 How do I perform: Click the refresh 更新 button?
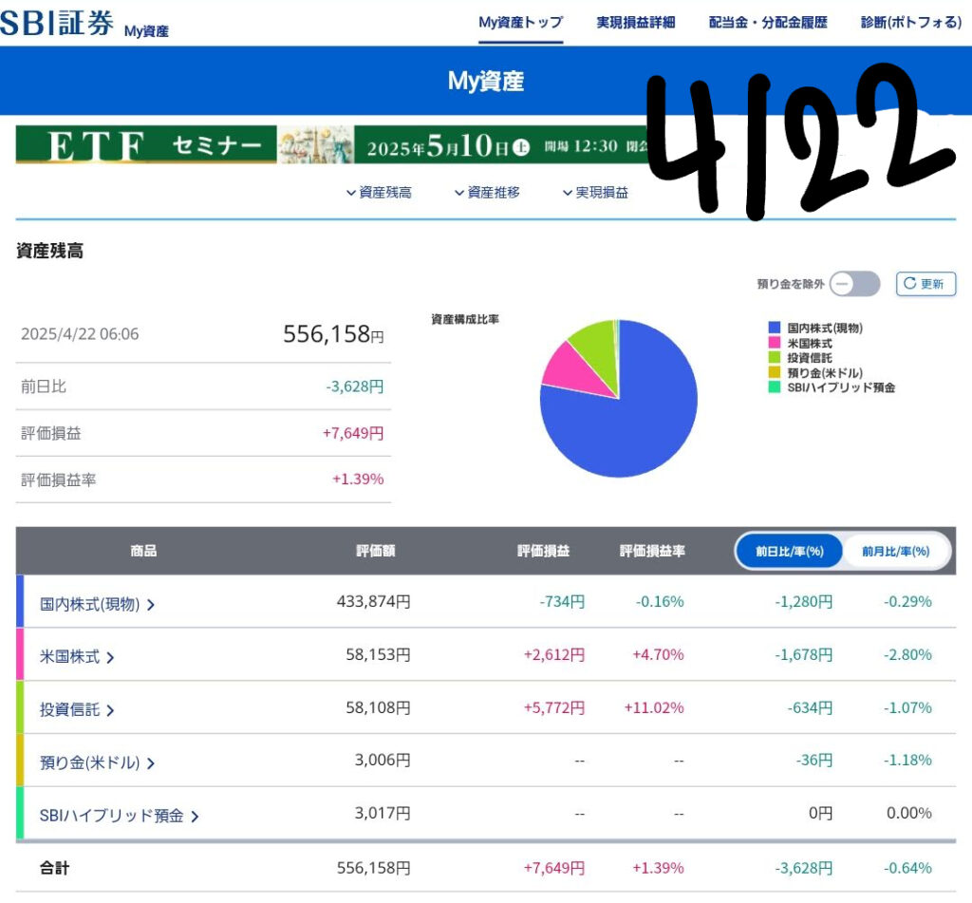point(925,284)
